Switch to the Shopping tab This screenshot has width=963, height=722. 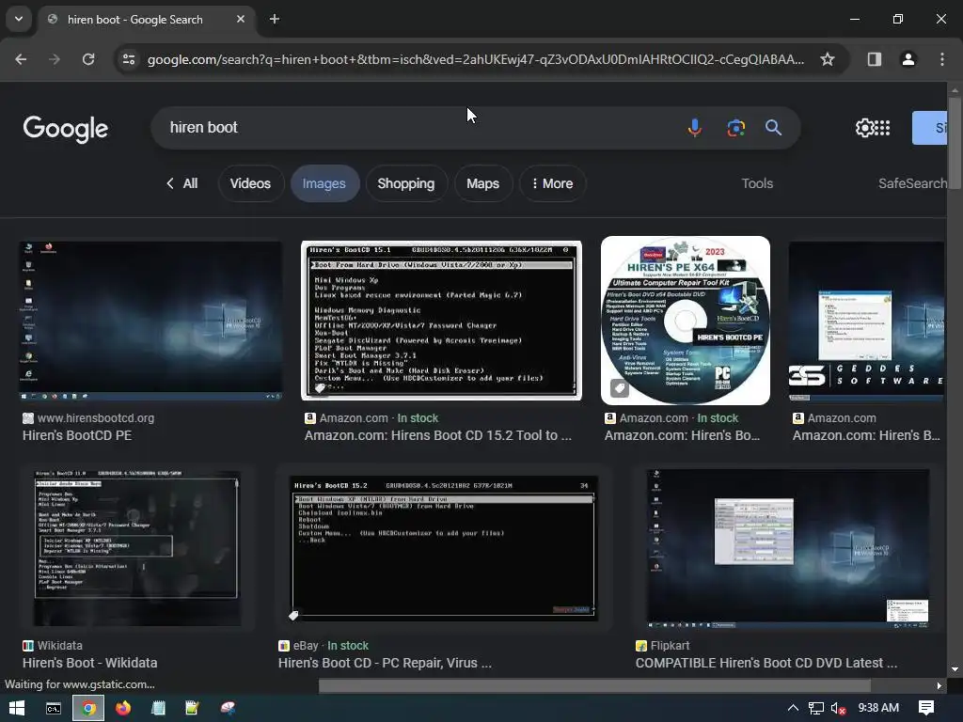(x=406, y=183)
